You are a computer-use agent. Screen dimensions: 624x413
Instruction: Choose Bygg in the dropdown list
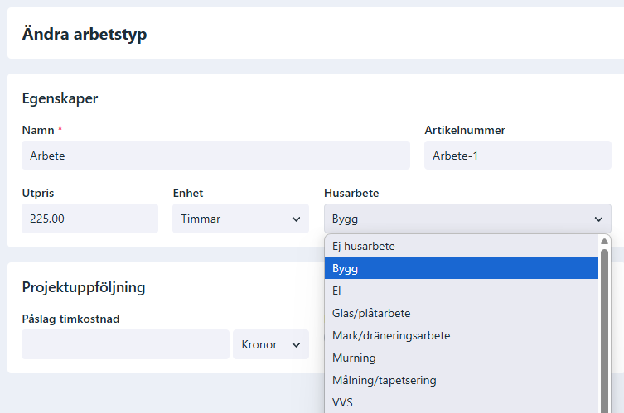[462, 268]
